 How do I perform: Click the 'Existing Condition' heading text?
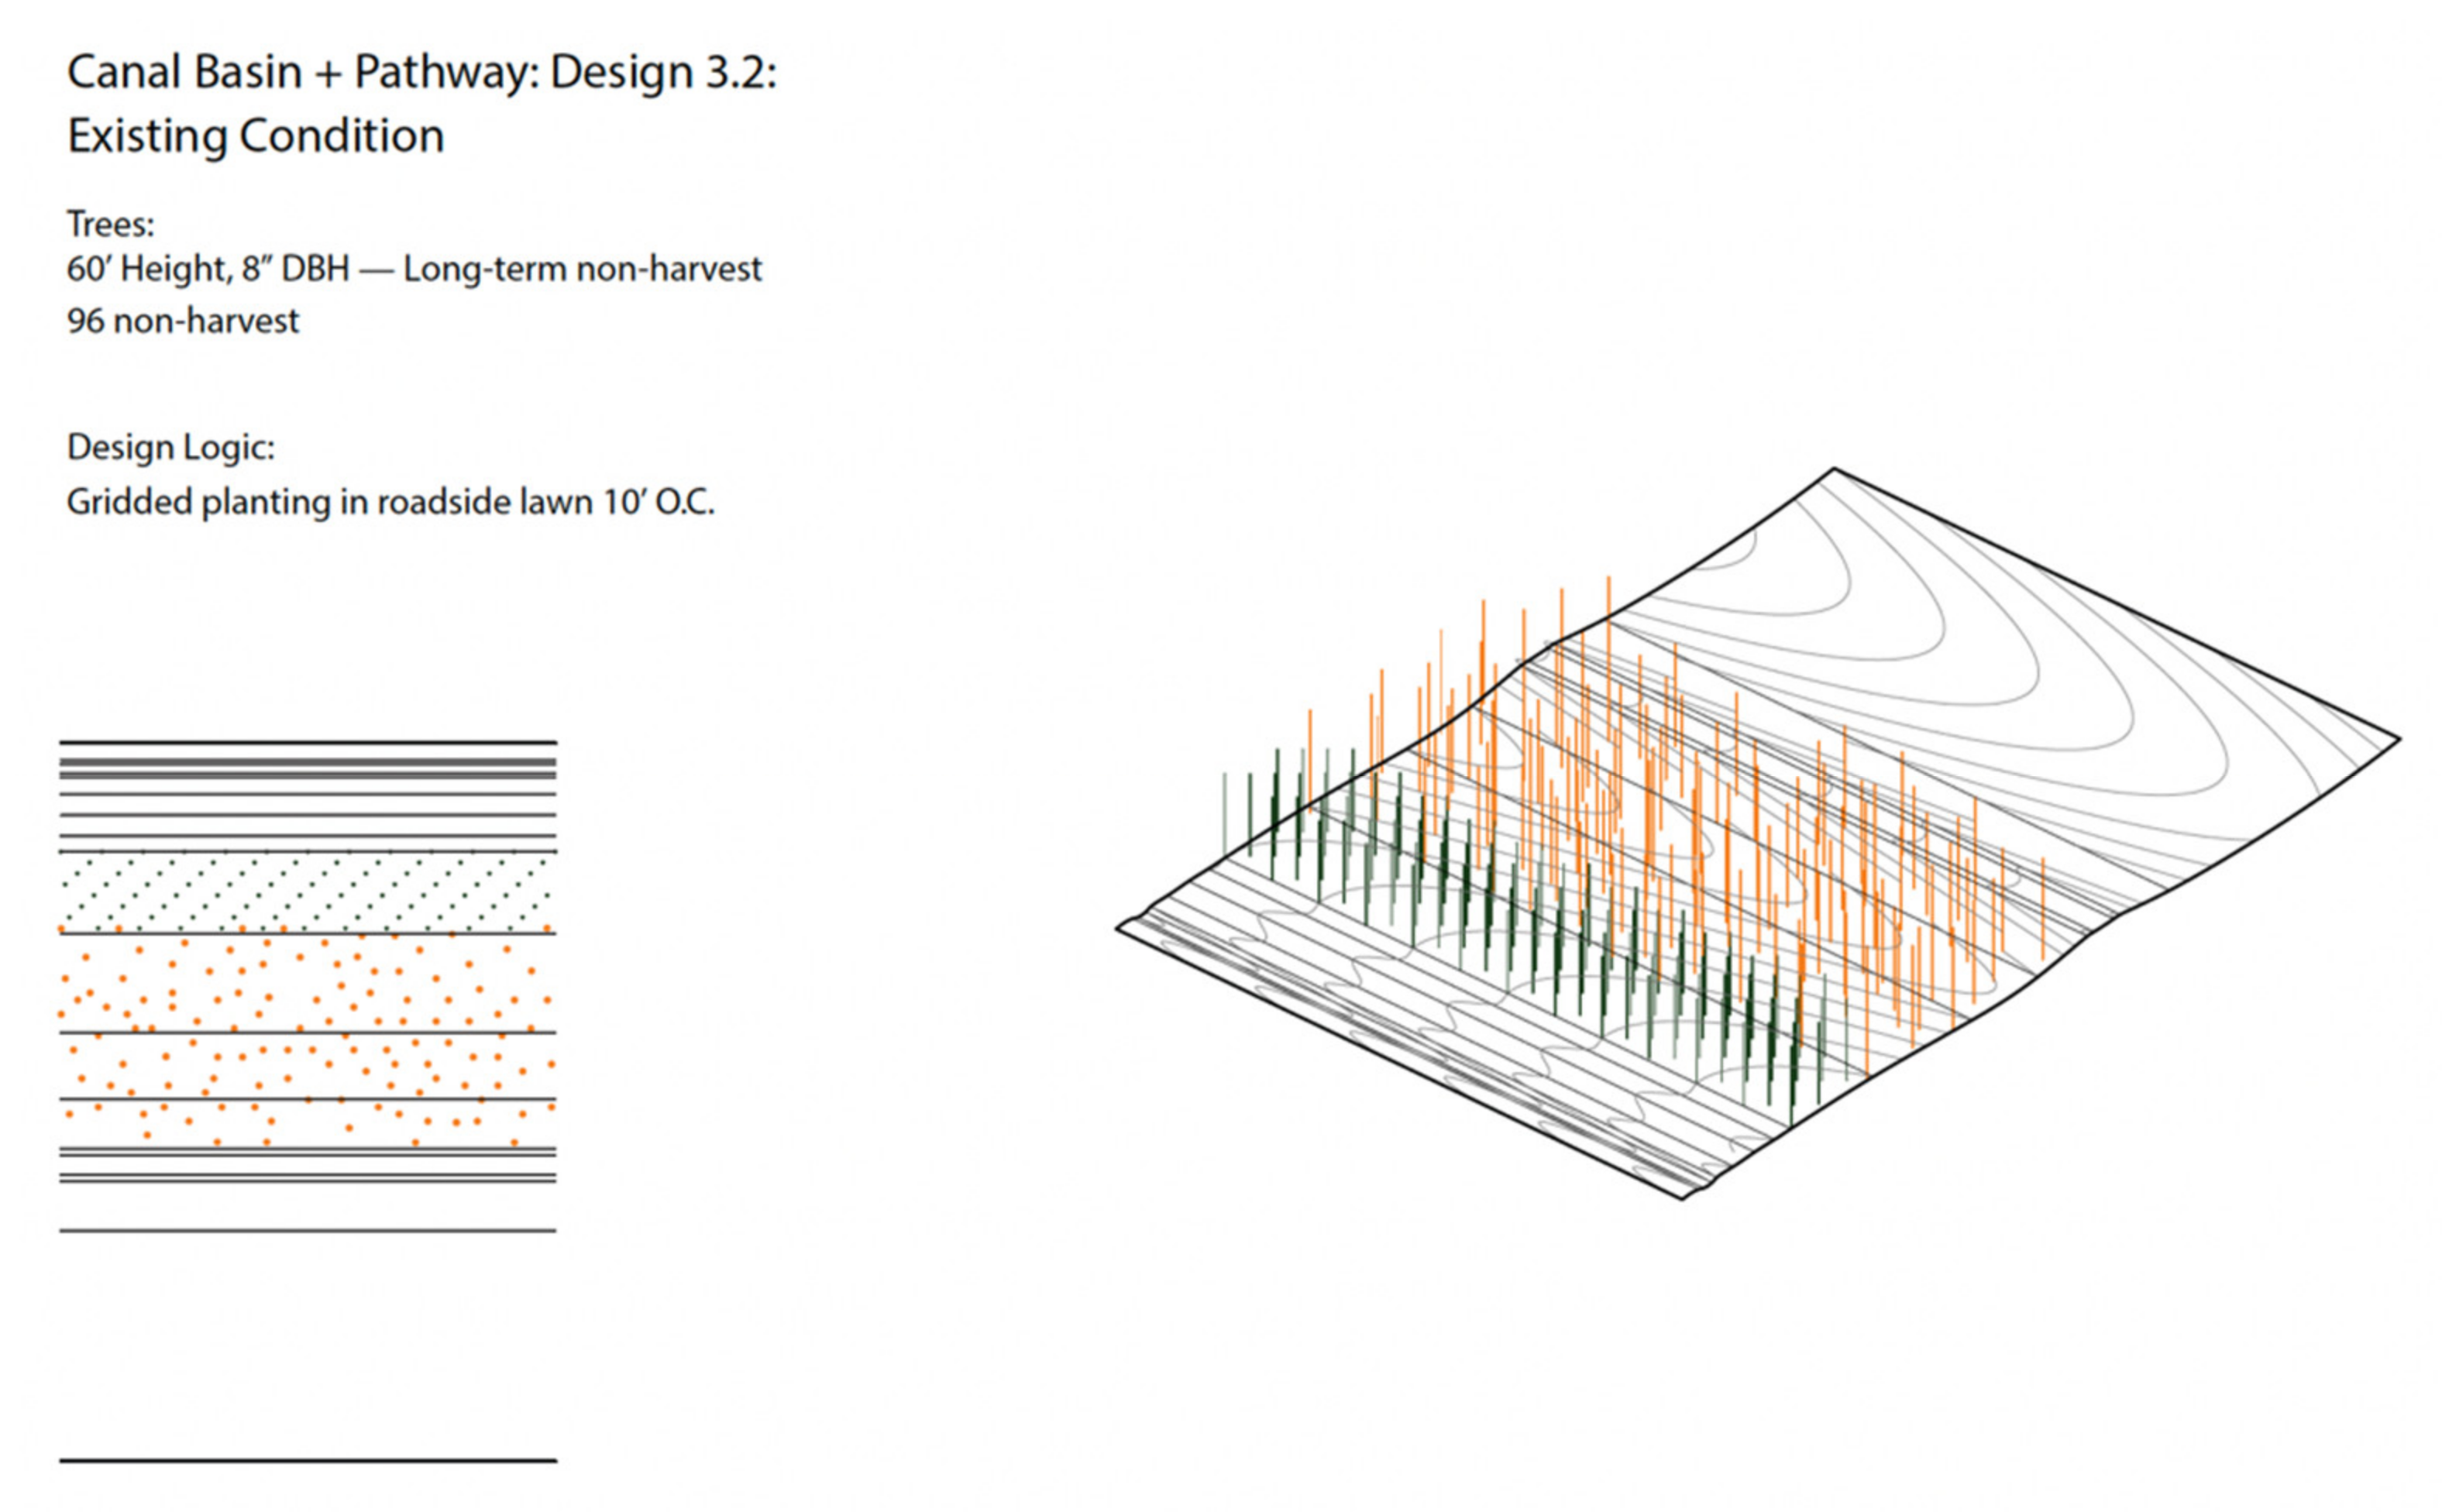pos(256,136)
